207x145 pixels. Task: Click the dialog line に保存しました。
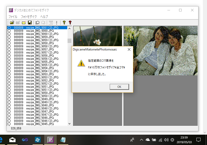97,74
